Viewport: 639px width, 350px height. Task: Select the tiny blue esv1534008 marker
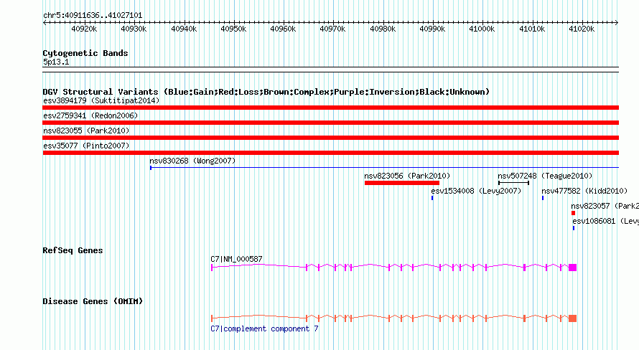(432, 198)
